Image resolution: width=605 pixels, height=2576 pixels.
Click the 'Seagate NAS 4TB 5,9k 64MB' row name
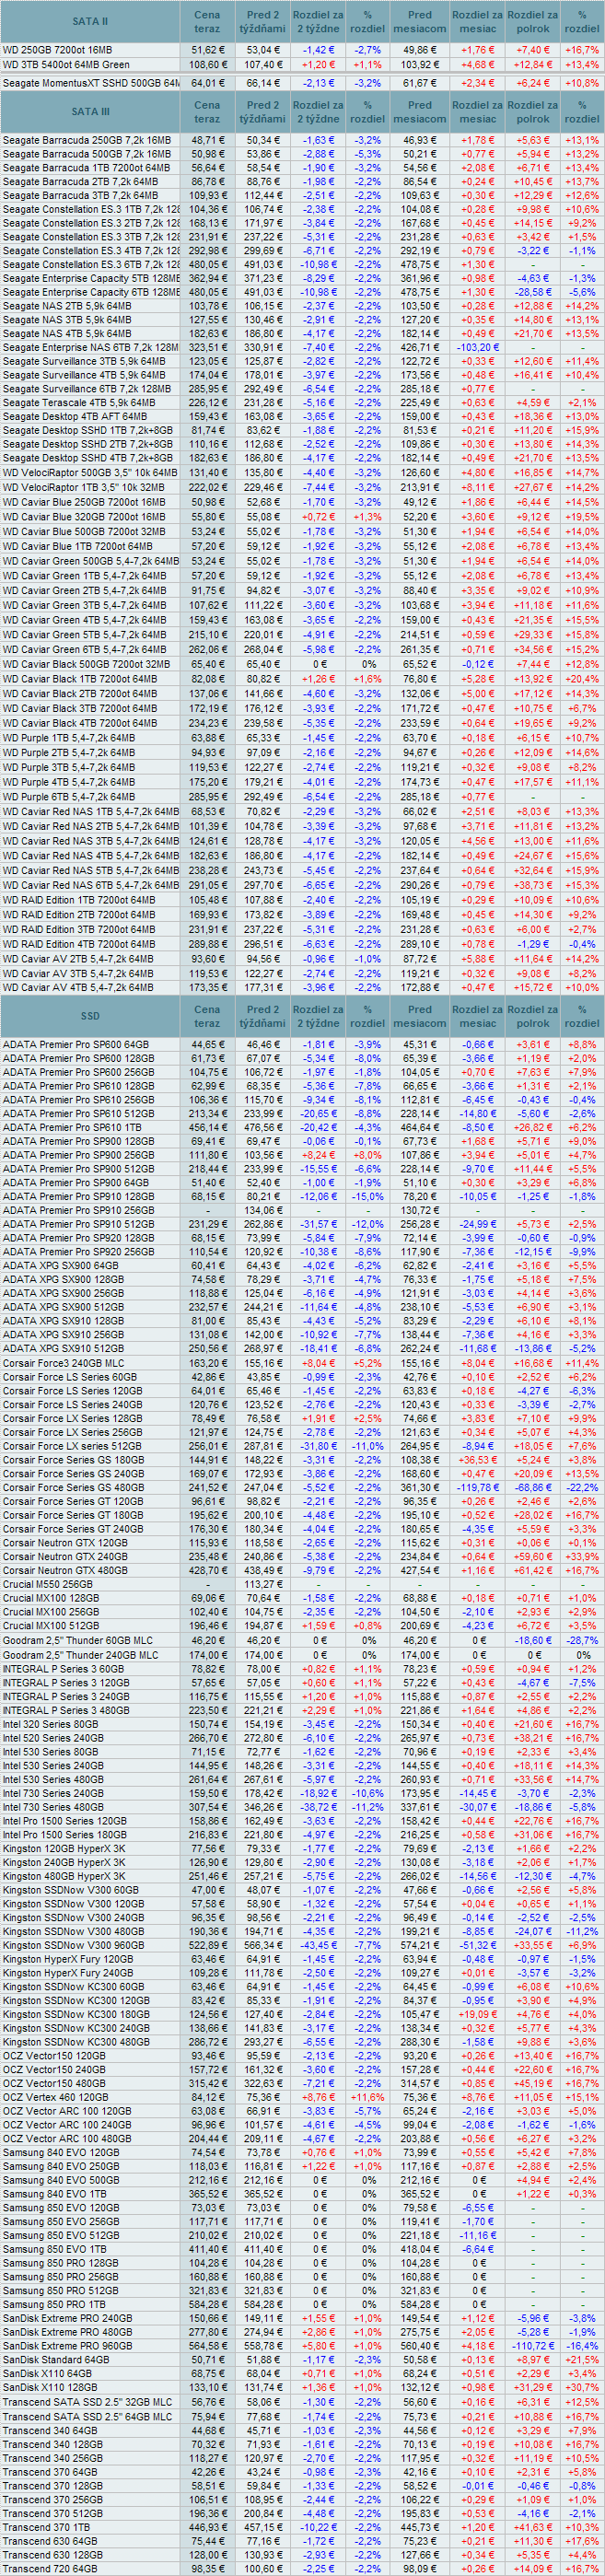click(x=68, y=334)
